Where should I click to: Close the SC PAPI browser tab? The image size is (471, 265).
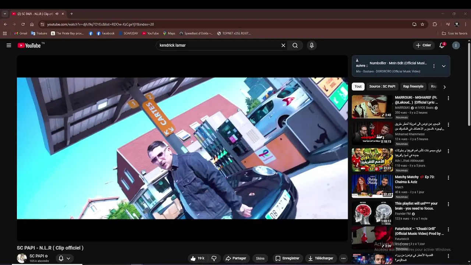(x=63, y=14)
